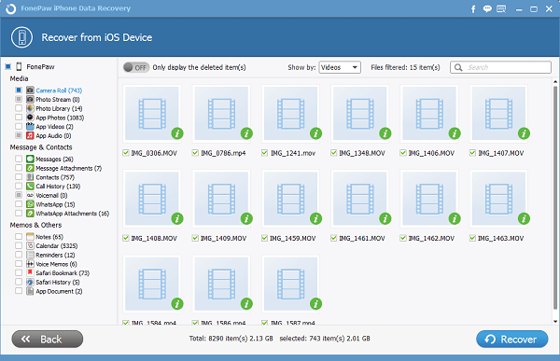
Task: Click the Photo Library flower icon
Action: click(x=30, y=108)
